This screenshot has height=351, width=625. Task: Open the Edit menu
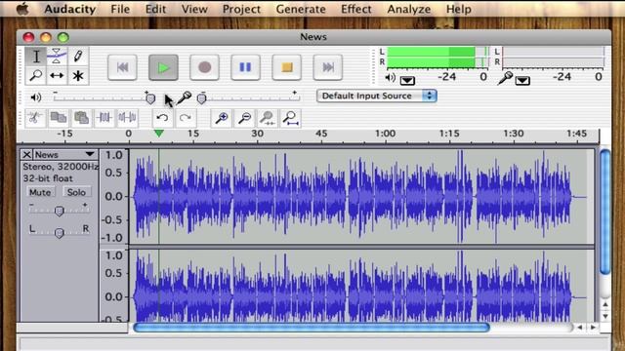point(155,9)
